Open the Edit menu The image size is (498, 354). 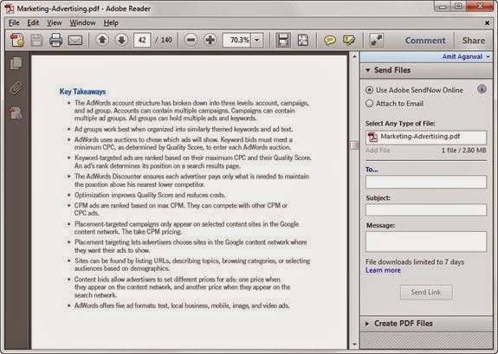[x=33, y=23]
